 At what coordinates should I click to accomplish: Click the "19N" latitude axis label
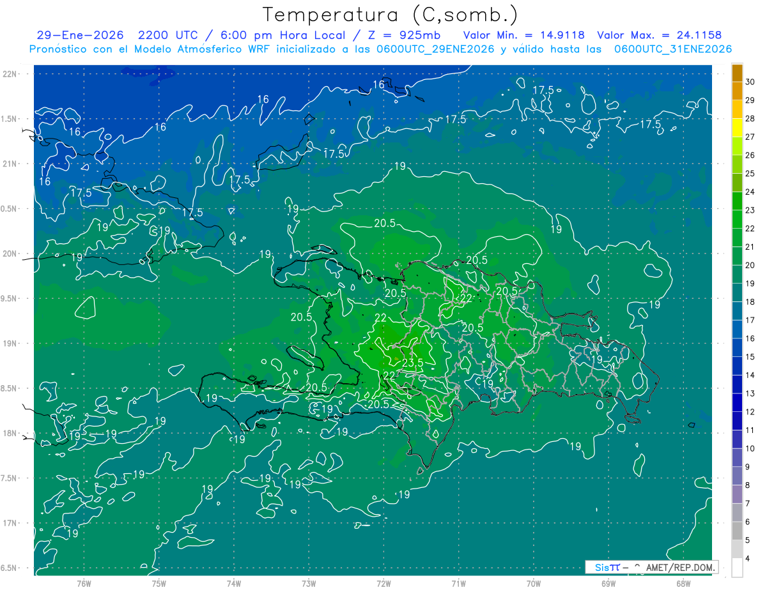10,344
